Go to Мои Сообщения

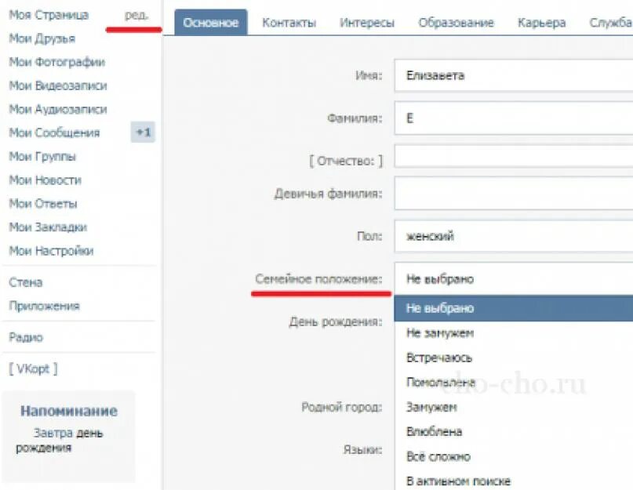[x=54, y=132]
